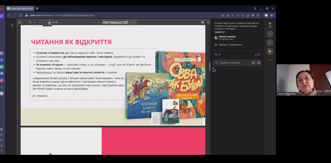The width and height of the screenshot is (331, 163).
Task: Zoom in with the plus button
Action: [99, 23]
